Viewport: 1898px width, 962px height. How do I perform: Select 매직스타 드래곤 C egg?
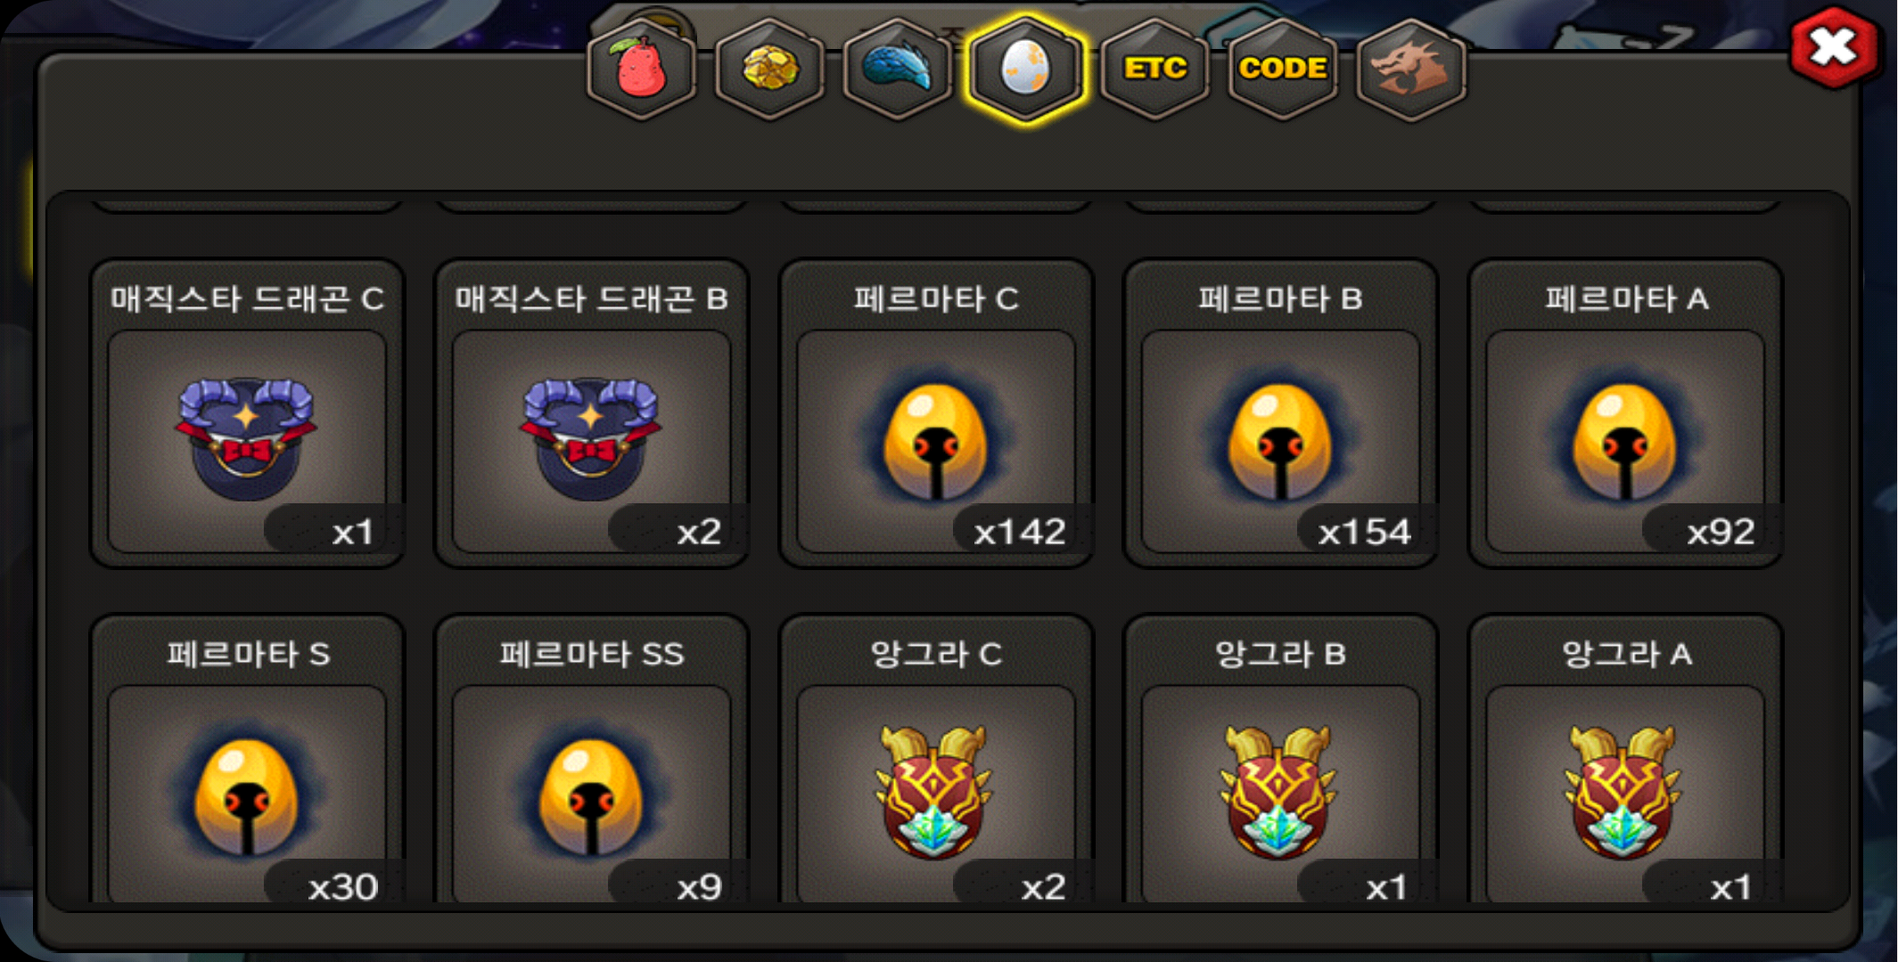[247, 414]
